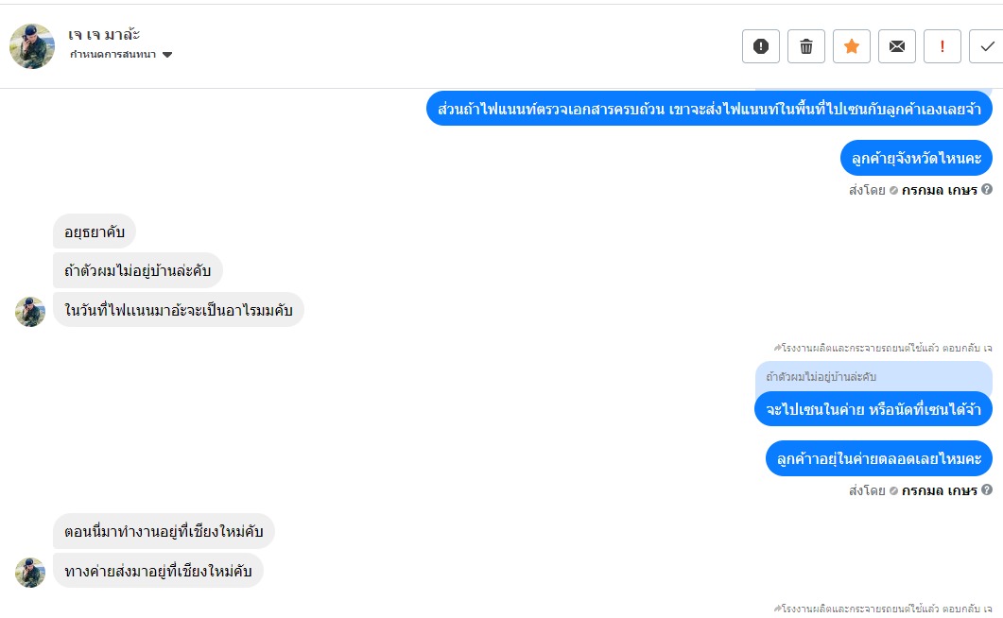Flag conversation with red exclamation mark
This screenshot has height=618, width=1003.
click(942, 46)
